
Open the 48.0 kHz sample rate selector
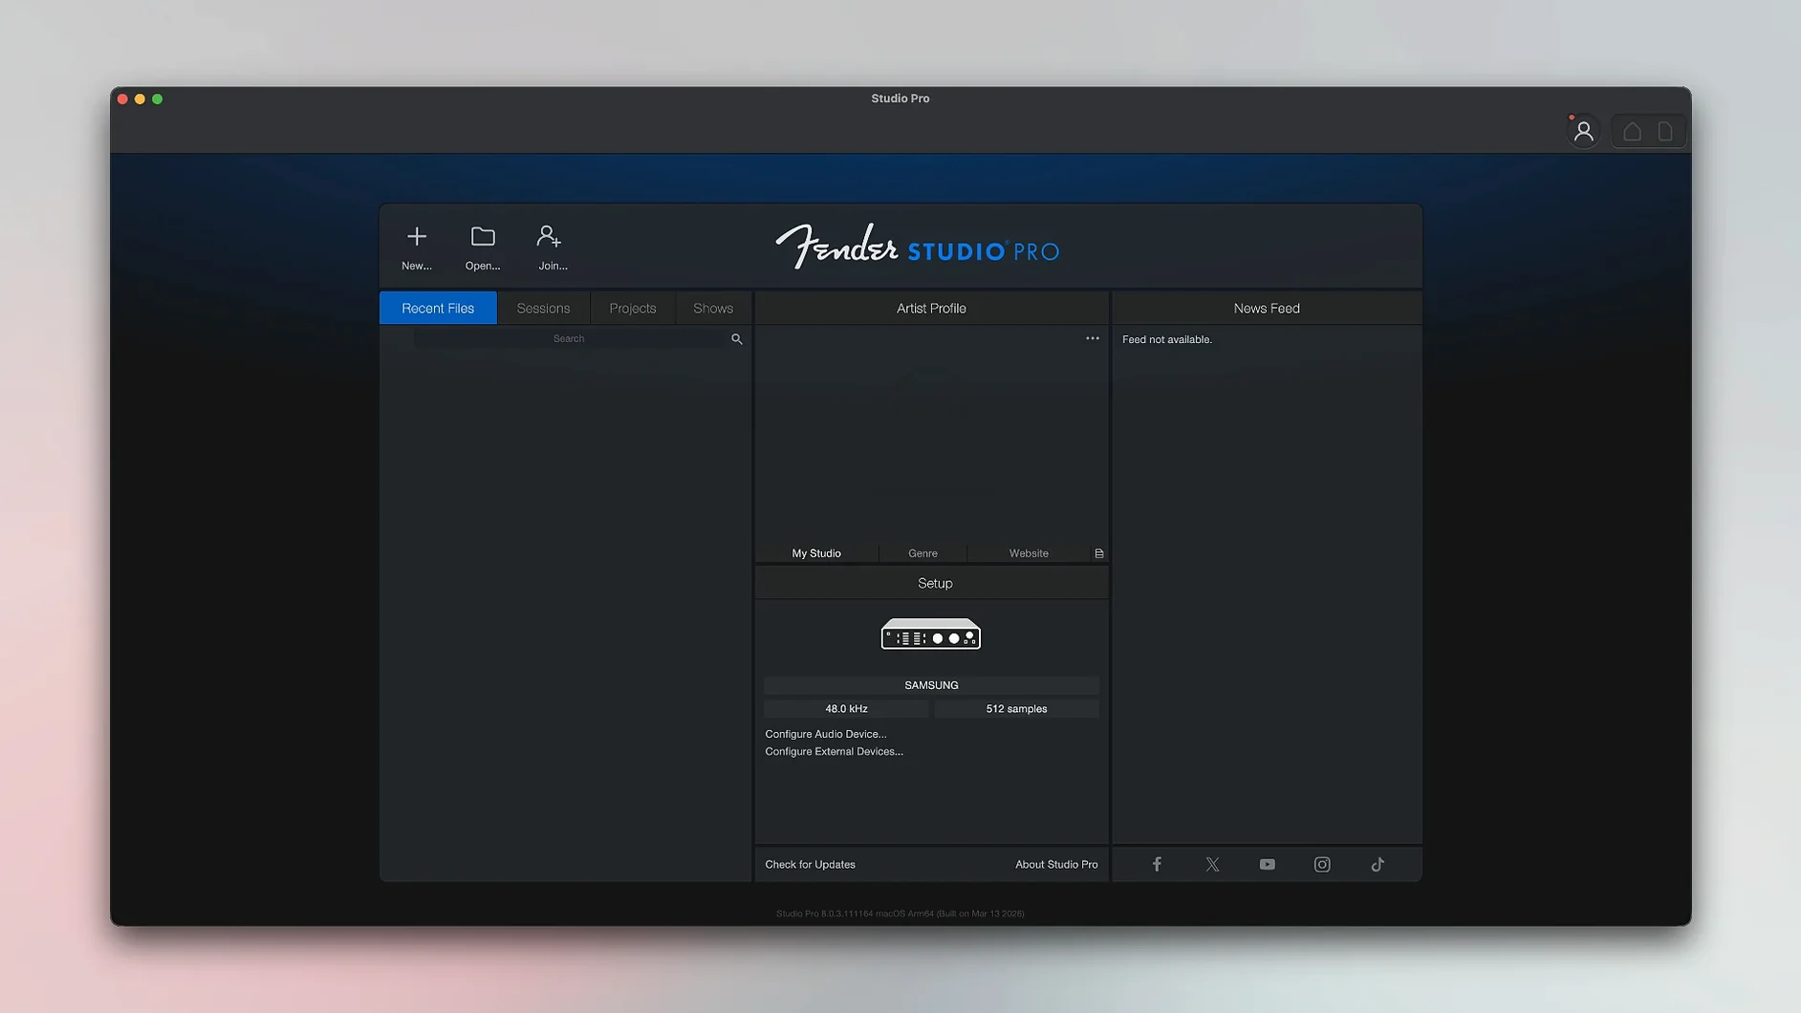[x=846, y=708]
